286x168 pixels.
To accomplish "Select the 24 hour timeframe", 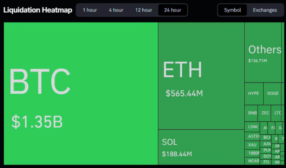I will 173,10.
